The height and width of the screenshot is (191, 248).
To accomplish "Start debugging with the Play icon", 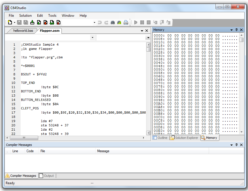I will [136, 22].
